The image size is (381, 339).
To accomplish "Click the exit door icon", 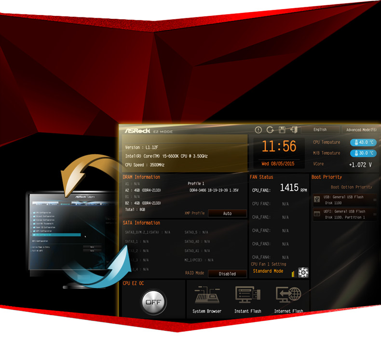I will point(294,130).
